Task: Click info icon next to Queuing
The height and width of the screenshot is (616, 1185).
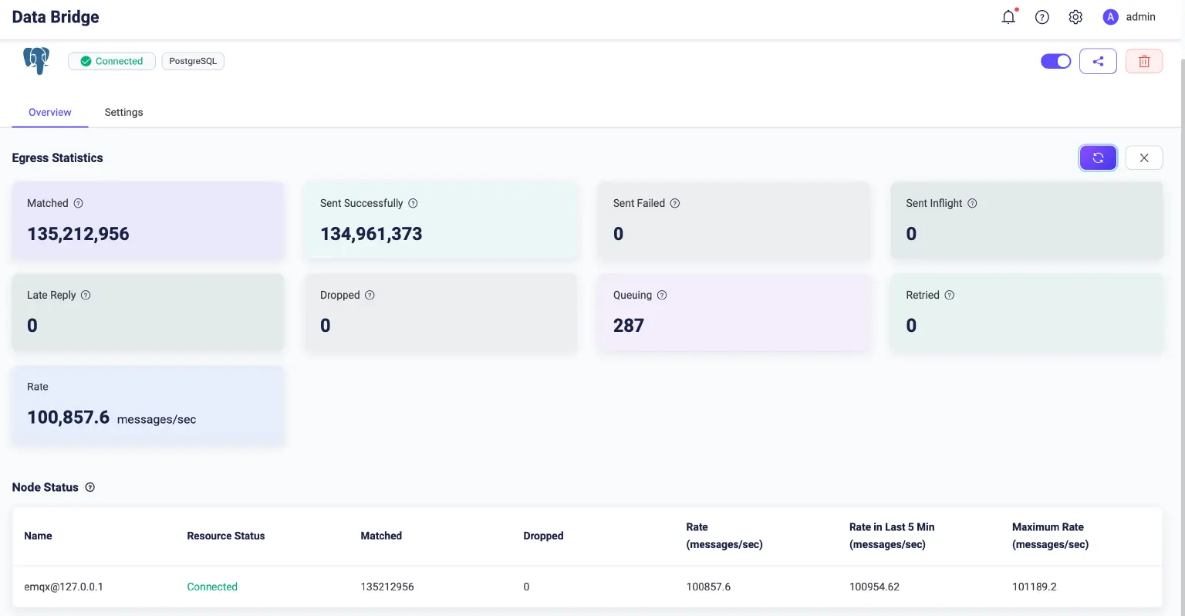Action: (x=662, y=295)
